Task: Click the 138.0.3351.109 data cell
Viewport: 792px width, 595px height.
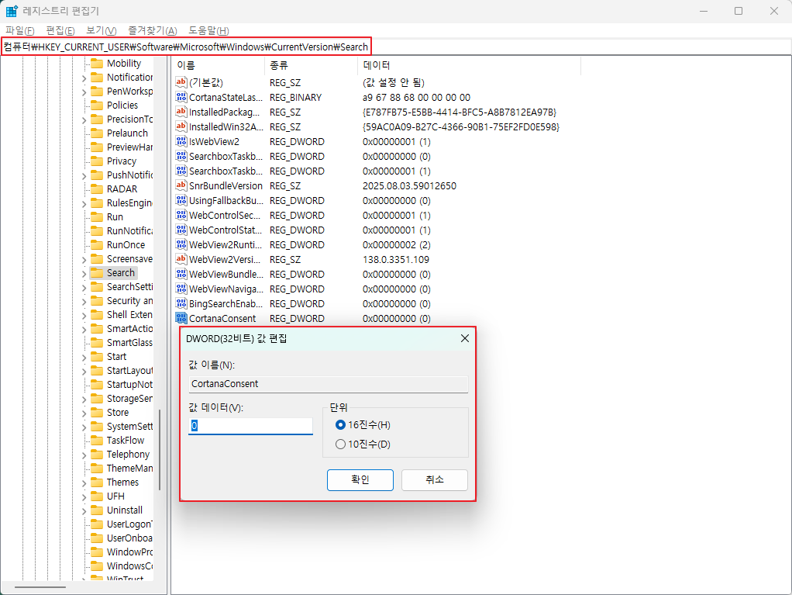Action: tap(396, 260)
